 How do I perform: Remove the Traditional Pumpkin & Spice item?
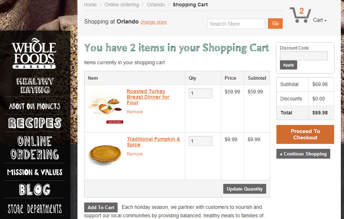(x=135, y=154)
